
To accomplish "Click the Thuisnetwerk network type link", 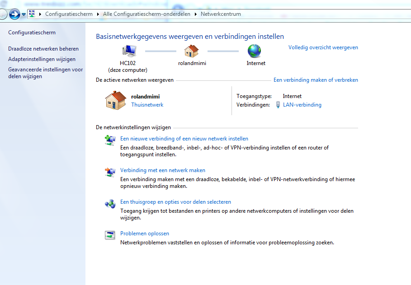I will pyautogui.click(x=147, y=105).
